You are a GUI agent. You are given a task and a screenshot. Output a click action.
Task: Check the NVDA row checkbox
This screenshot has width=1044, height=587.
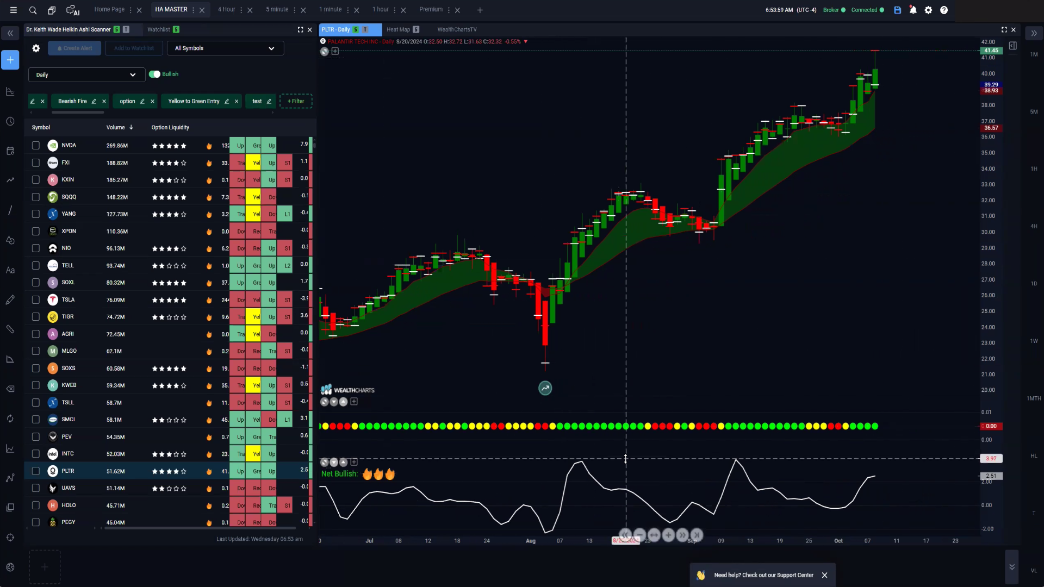36,146
